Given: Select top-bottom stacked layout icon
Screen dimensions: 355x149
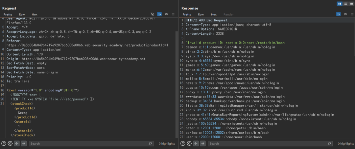Looking at the screenshot, I should click(x=345, y=4).
